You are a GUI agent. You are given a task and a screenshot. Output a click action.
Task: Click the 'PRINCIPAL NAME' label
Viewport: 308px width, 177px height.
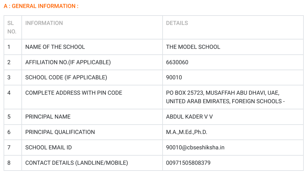pyautogui.click(x=48, y=116)
